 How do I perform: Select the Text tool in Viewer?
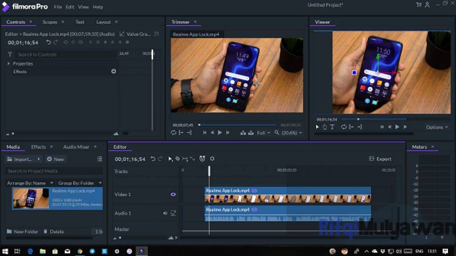click(x=332, y=127)
